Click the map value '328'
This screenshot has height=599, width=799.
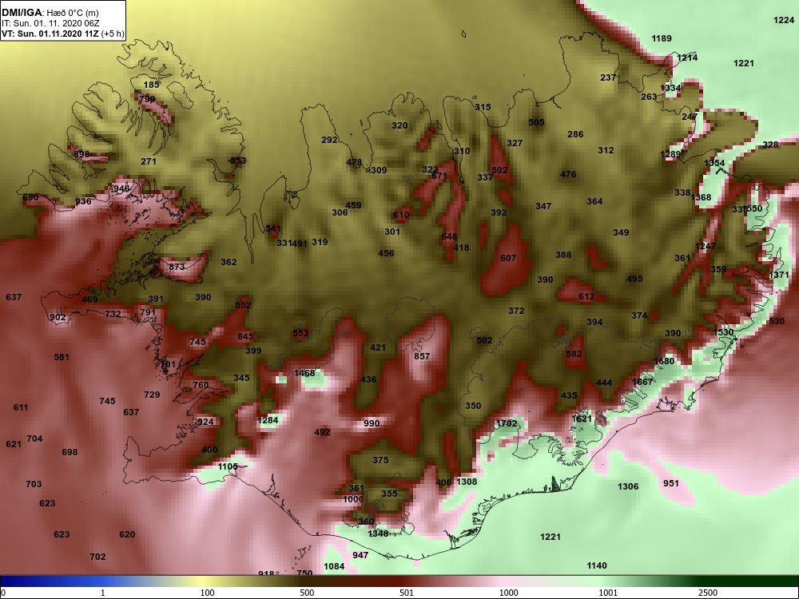click(x=770, y=144)
